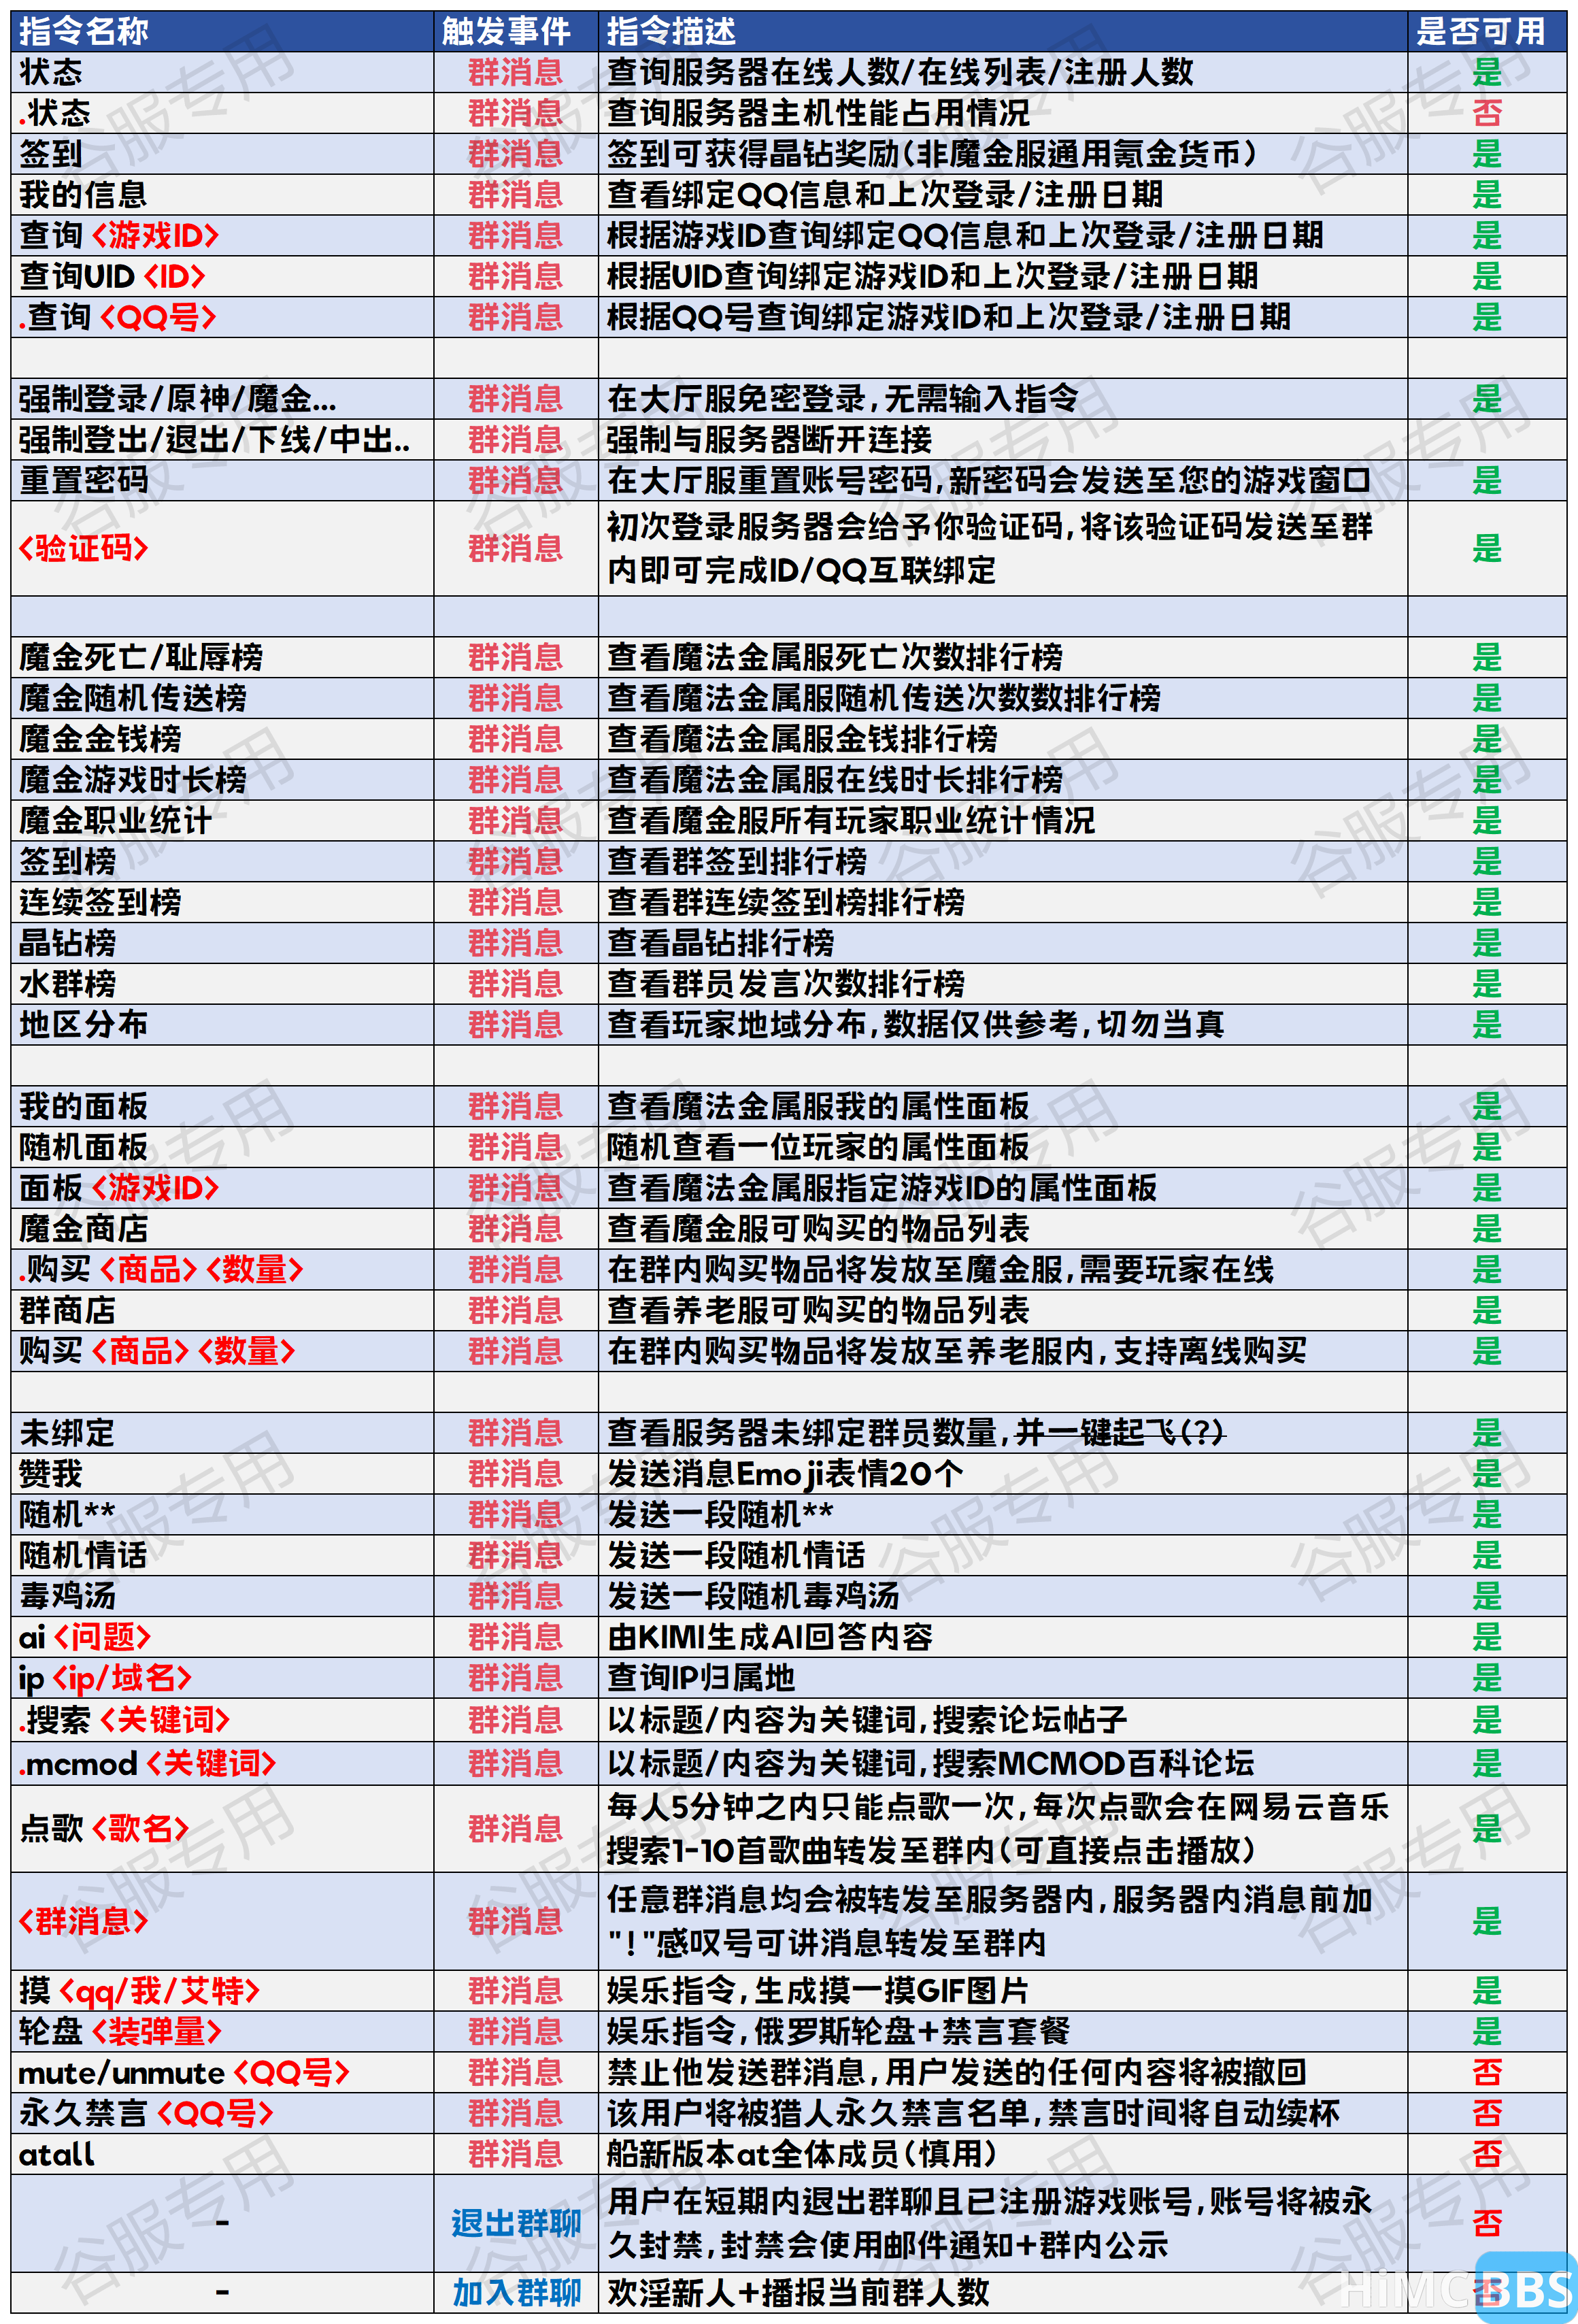This screenshot has width=1578, height=2324.
Task: Select the 魔金金钱榜 command cell
Action: point(222,739)
